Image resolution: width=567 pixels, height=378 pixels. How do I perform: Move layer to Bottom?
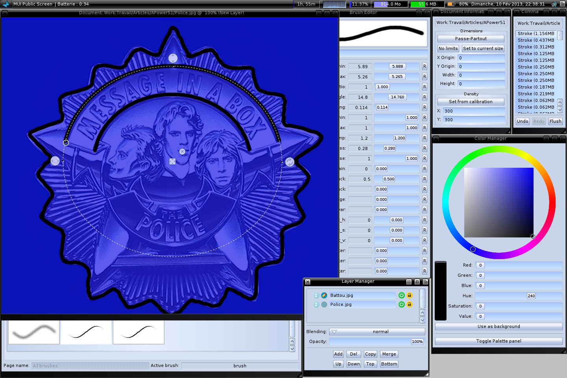pos(389,364)
